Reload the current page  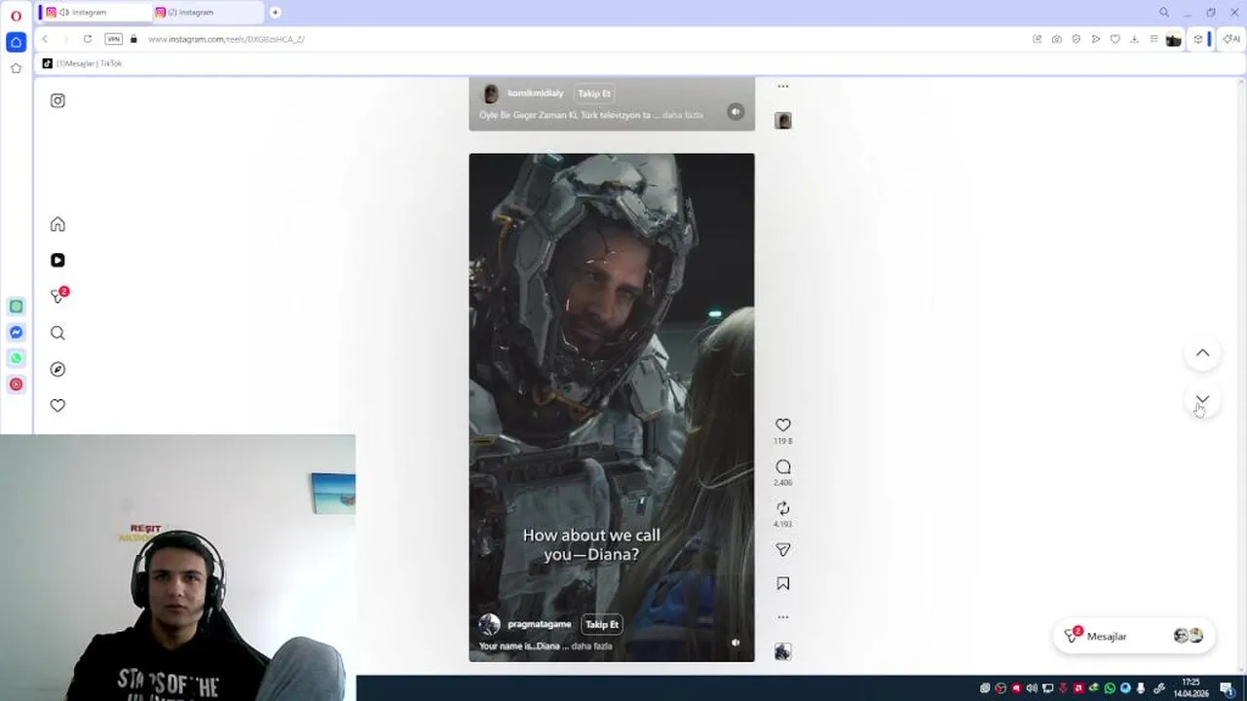click(x=88, y=39)
